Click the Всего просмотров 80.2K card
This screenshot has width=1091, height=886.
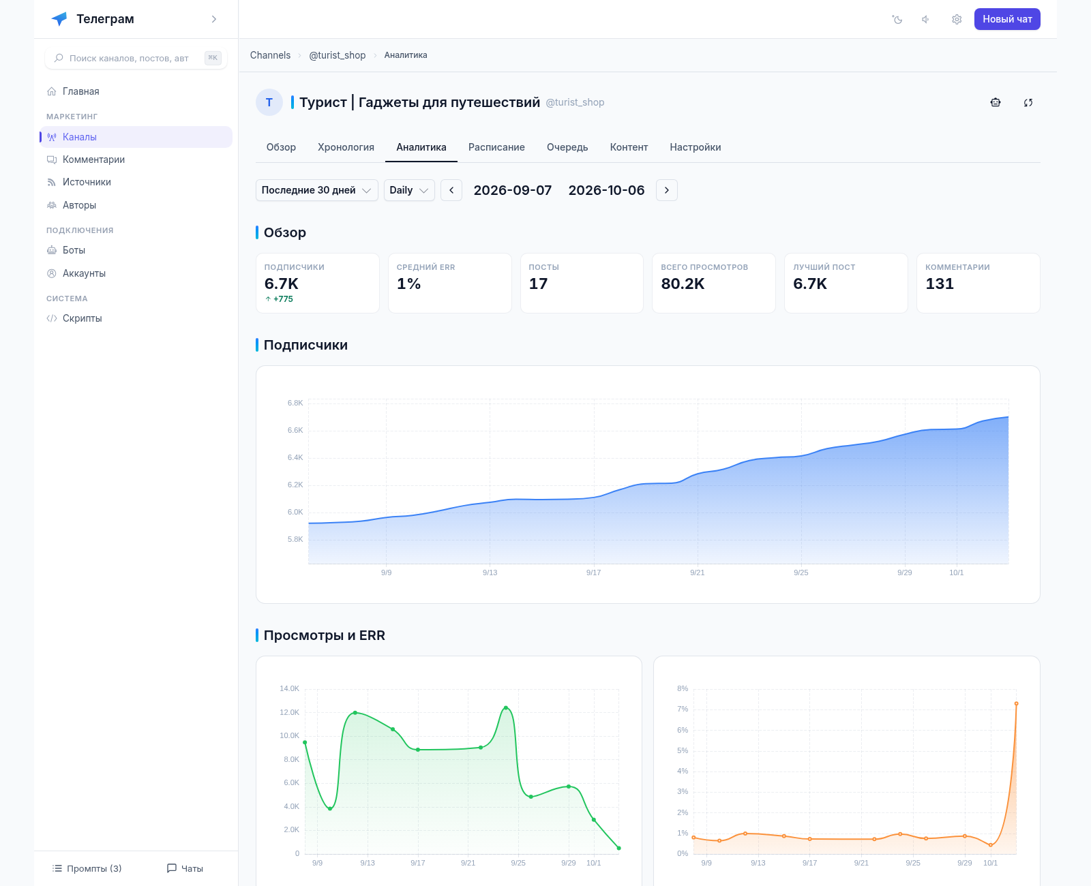tap(714, 284)
